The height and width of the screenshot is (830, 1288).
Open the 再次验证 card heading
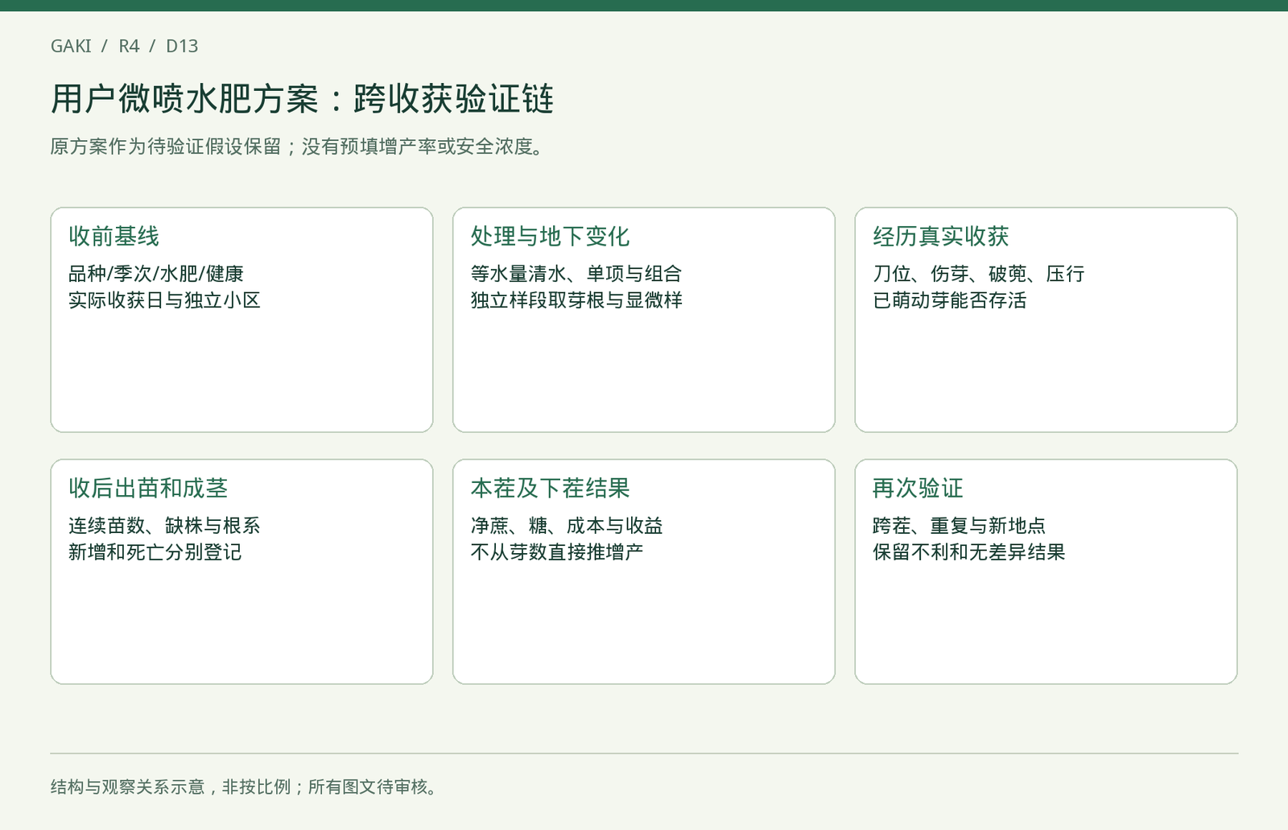point(918,488)
